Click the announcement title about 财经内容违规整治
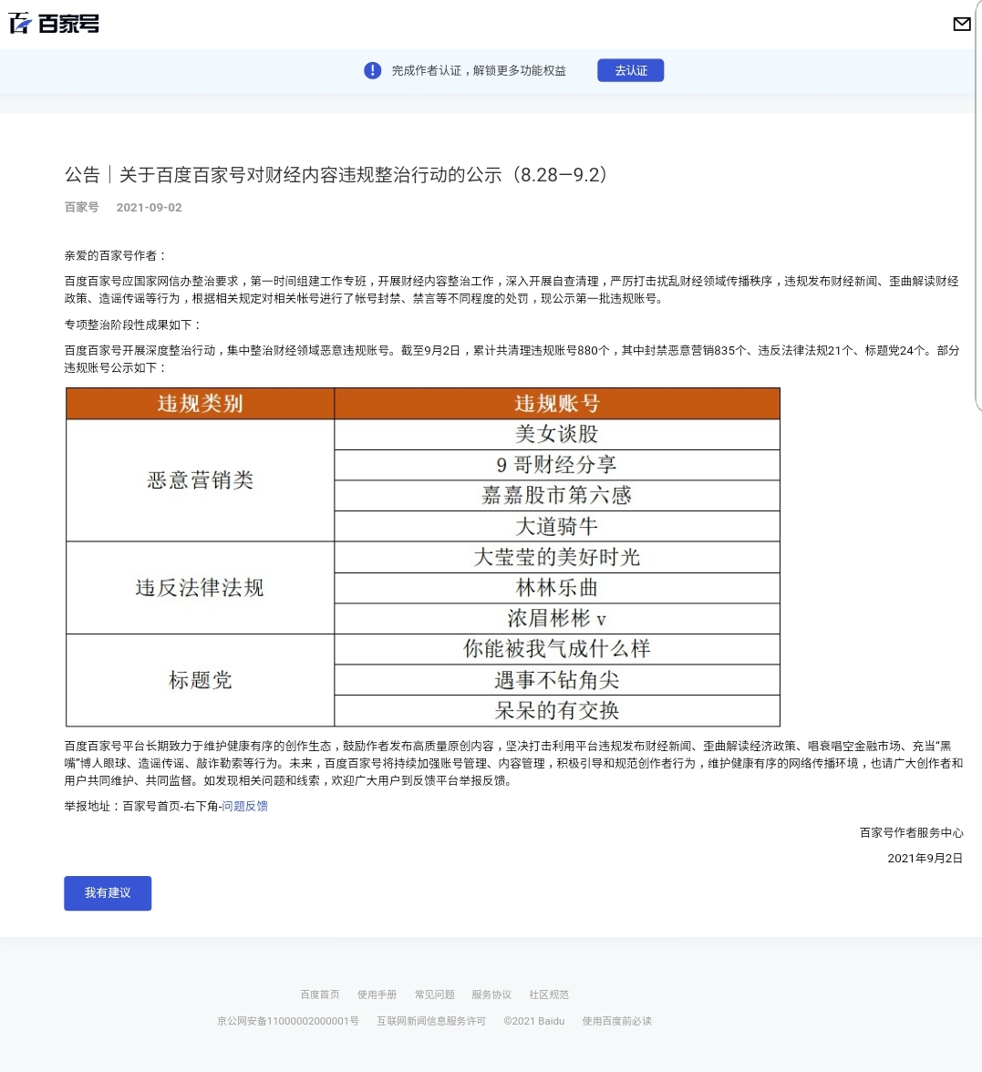 coord(336,175)
